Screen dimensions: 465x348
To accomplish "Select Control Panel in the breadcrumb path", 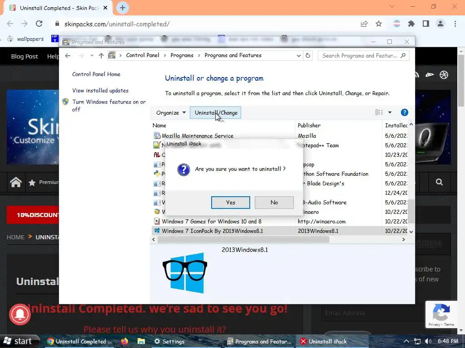I will coord(143,55).
